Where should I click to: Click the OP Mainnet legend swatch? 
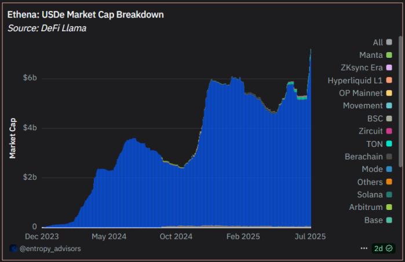pos(389,93)
